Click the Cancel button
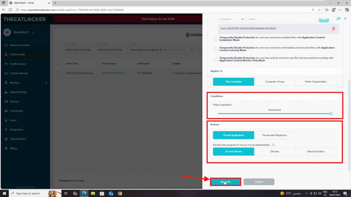The image size is (351, 197). point(259,182)
